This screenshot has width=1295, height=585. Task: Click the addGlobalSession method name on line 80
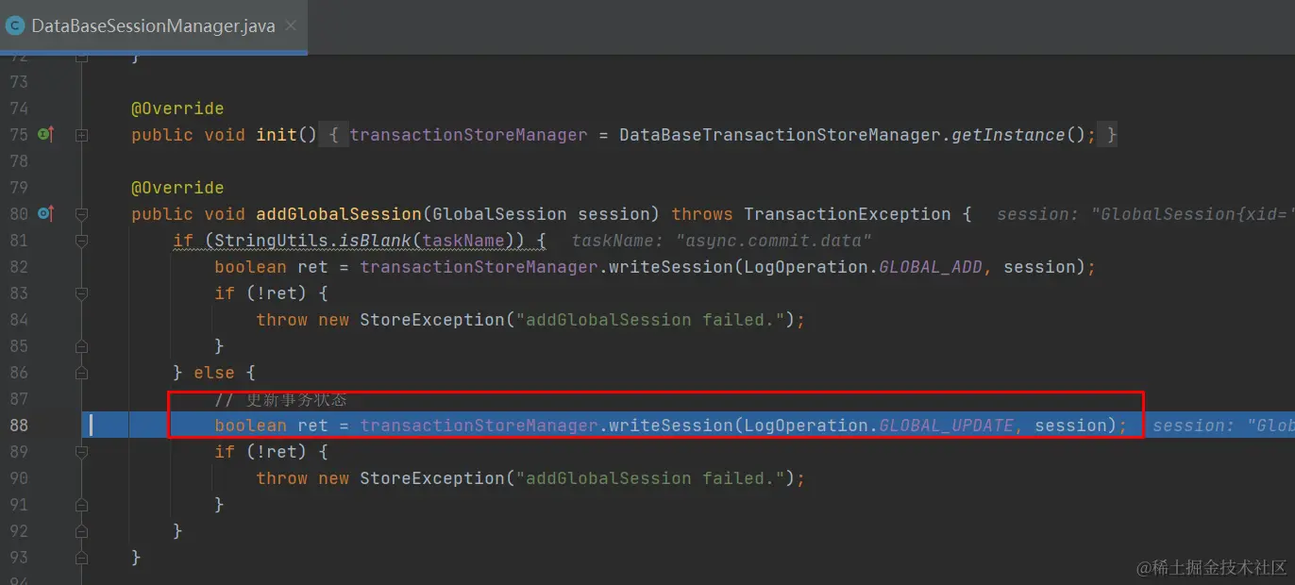coord(339,214)
